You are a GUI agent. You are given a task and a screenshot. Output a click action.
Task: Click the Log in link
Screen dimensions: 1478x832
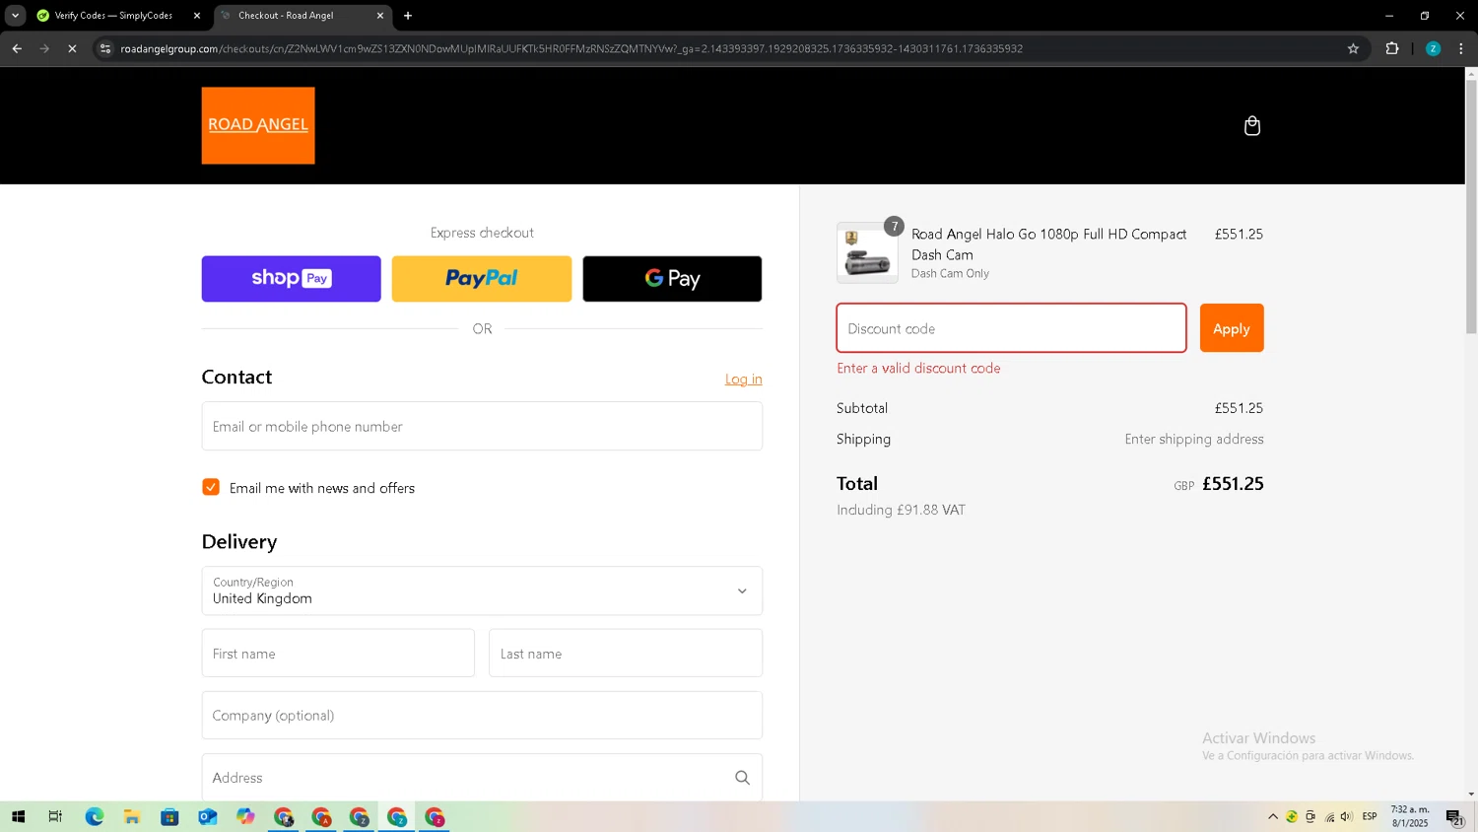(743, 379)
